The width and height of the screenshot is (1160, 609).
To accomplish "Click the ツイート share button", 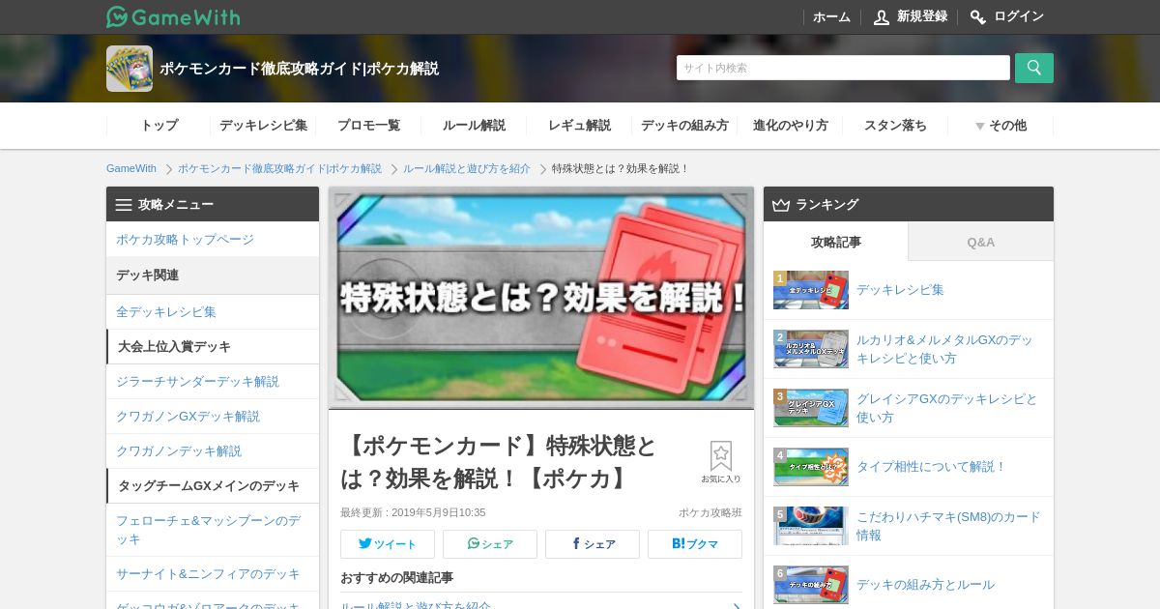I will click(388, 543).
